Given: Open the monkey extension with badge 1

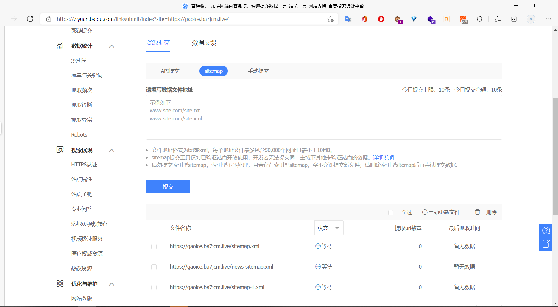Looking at the screenshot, I should pyautogui.click(x=398, y=20).
